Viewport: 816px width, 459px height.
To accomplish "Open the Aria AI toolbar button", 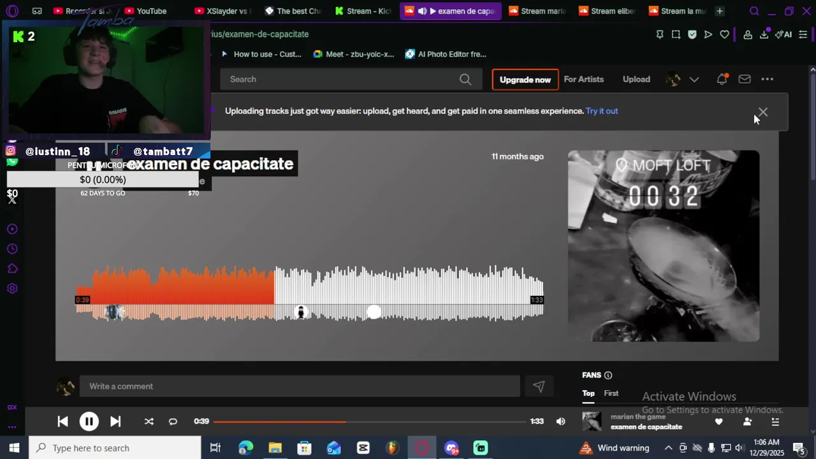I will point(783,34).
